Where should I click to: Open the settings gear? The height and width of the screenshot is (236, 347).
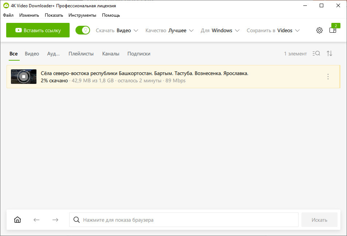tap(319, 30)
